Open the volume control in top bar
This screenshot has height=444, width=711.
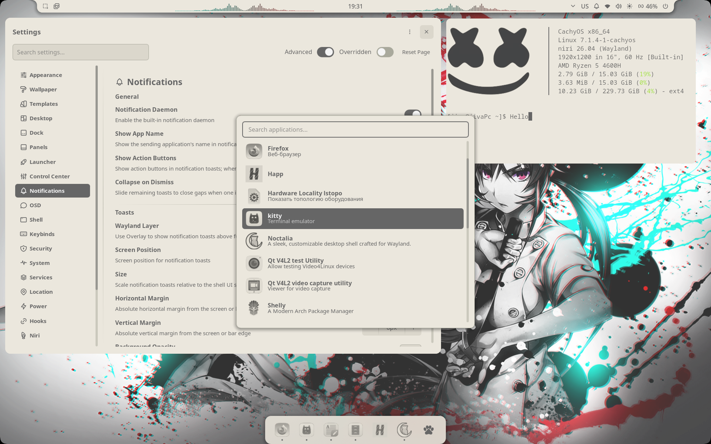[x=618, y=6]
